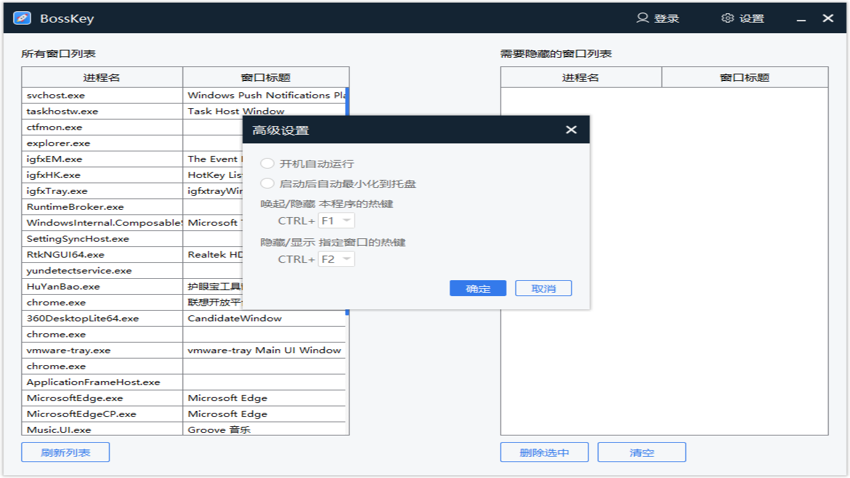The height and width of the screenshot is (478, 850).
Task: Refresh the window list via 刷新列表
Action: click(65, 451)
